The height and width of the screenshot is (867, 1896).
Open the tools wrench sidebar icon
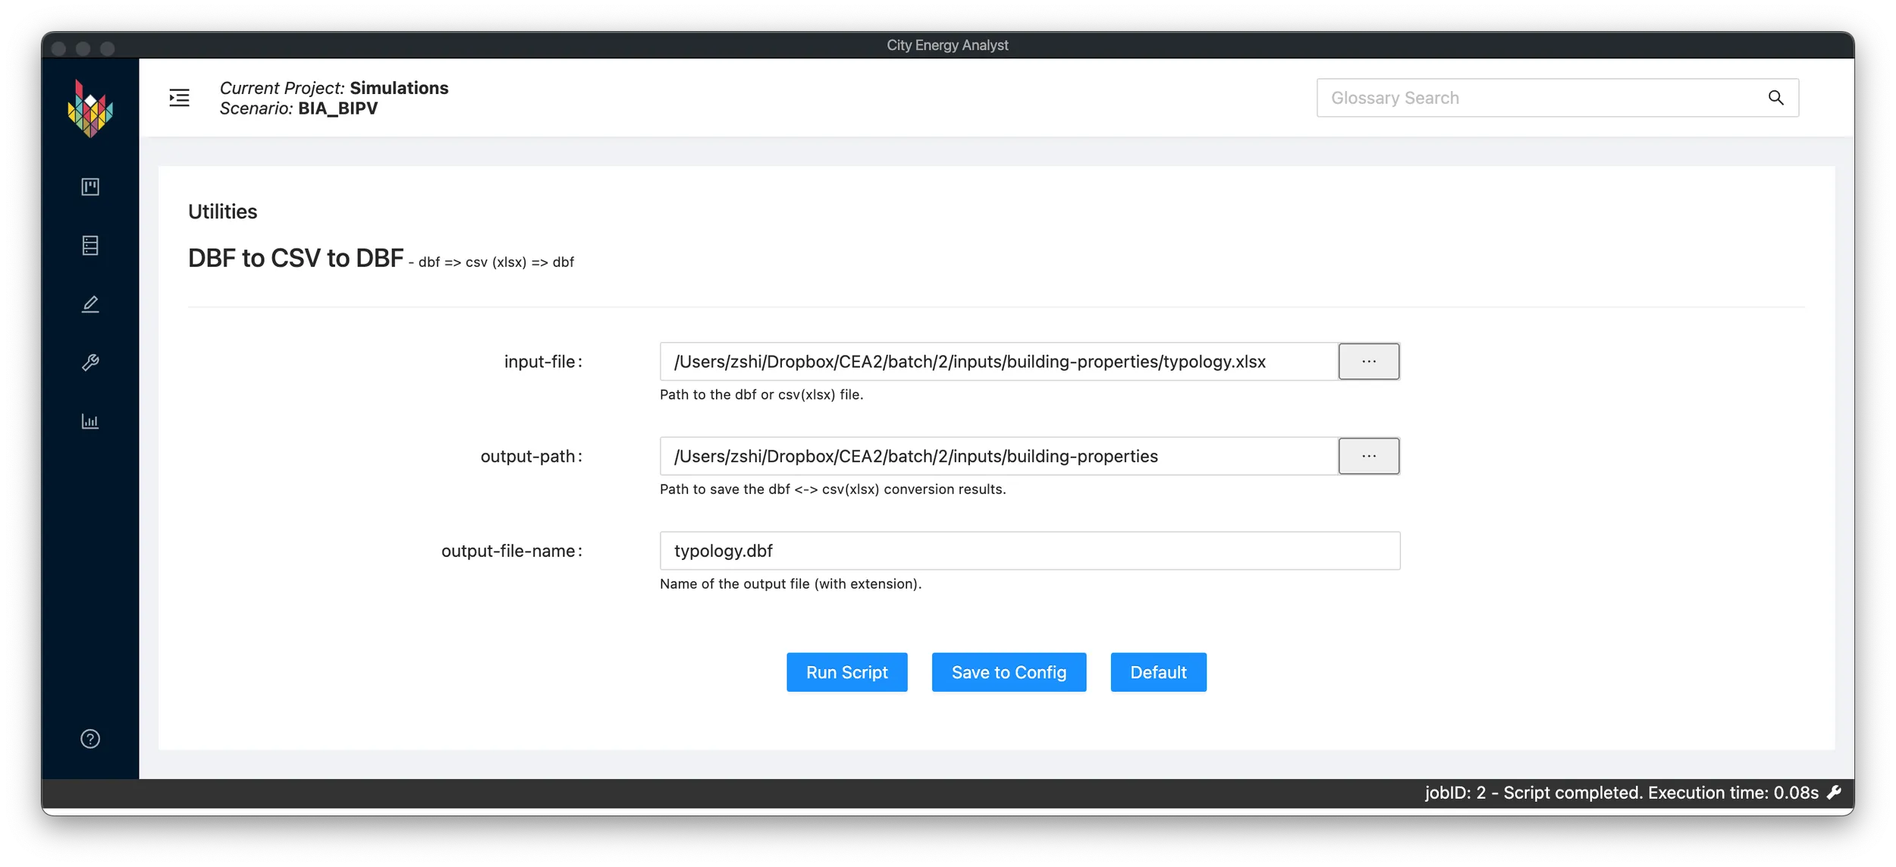tap(90, 363)
